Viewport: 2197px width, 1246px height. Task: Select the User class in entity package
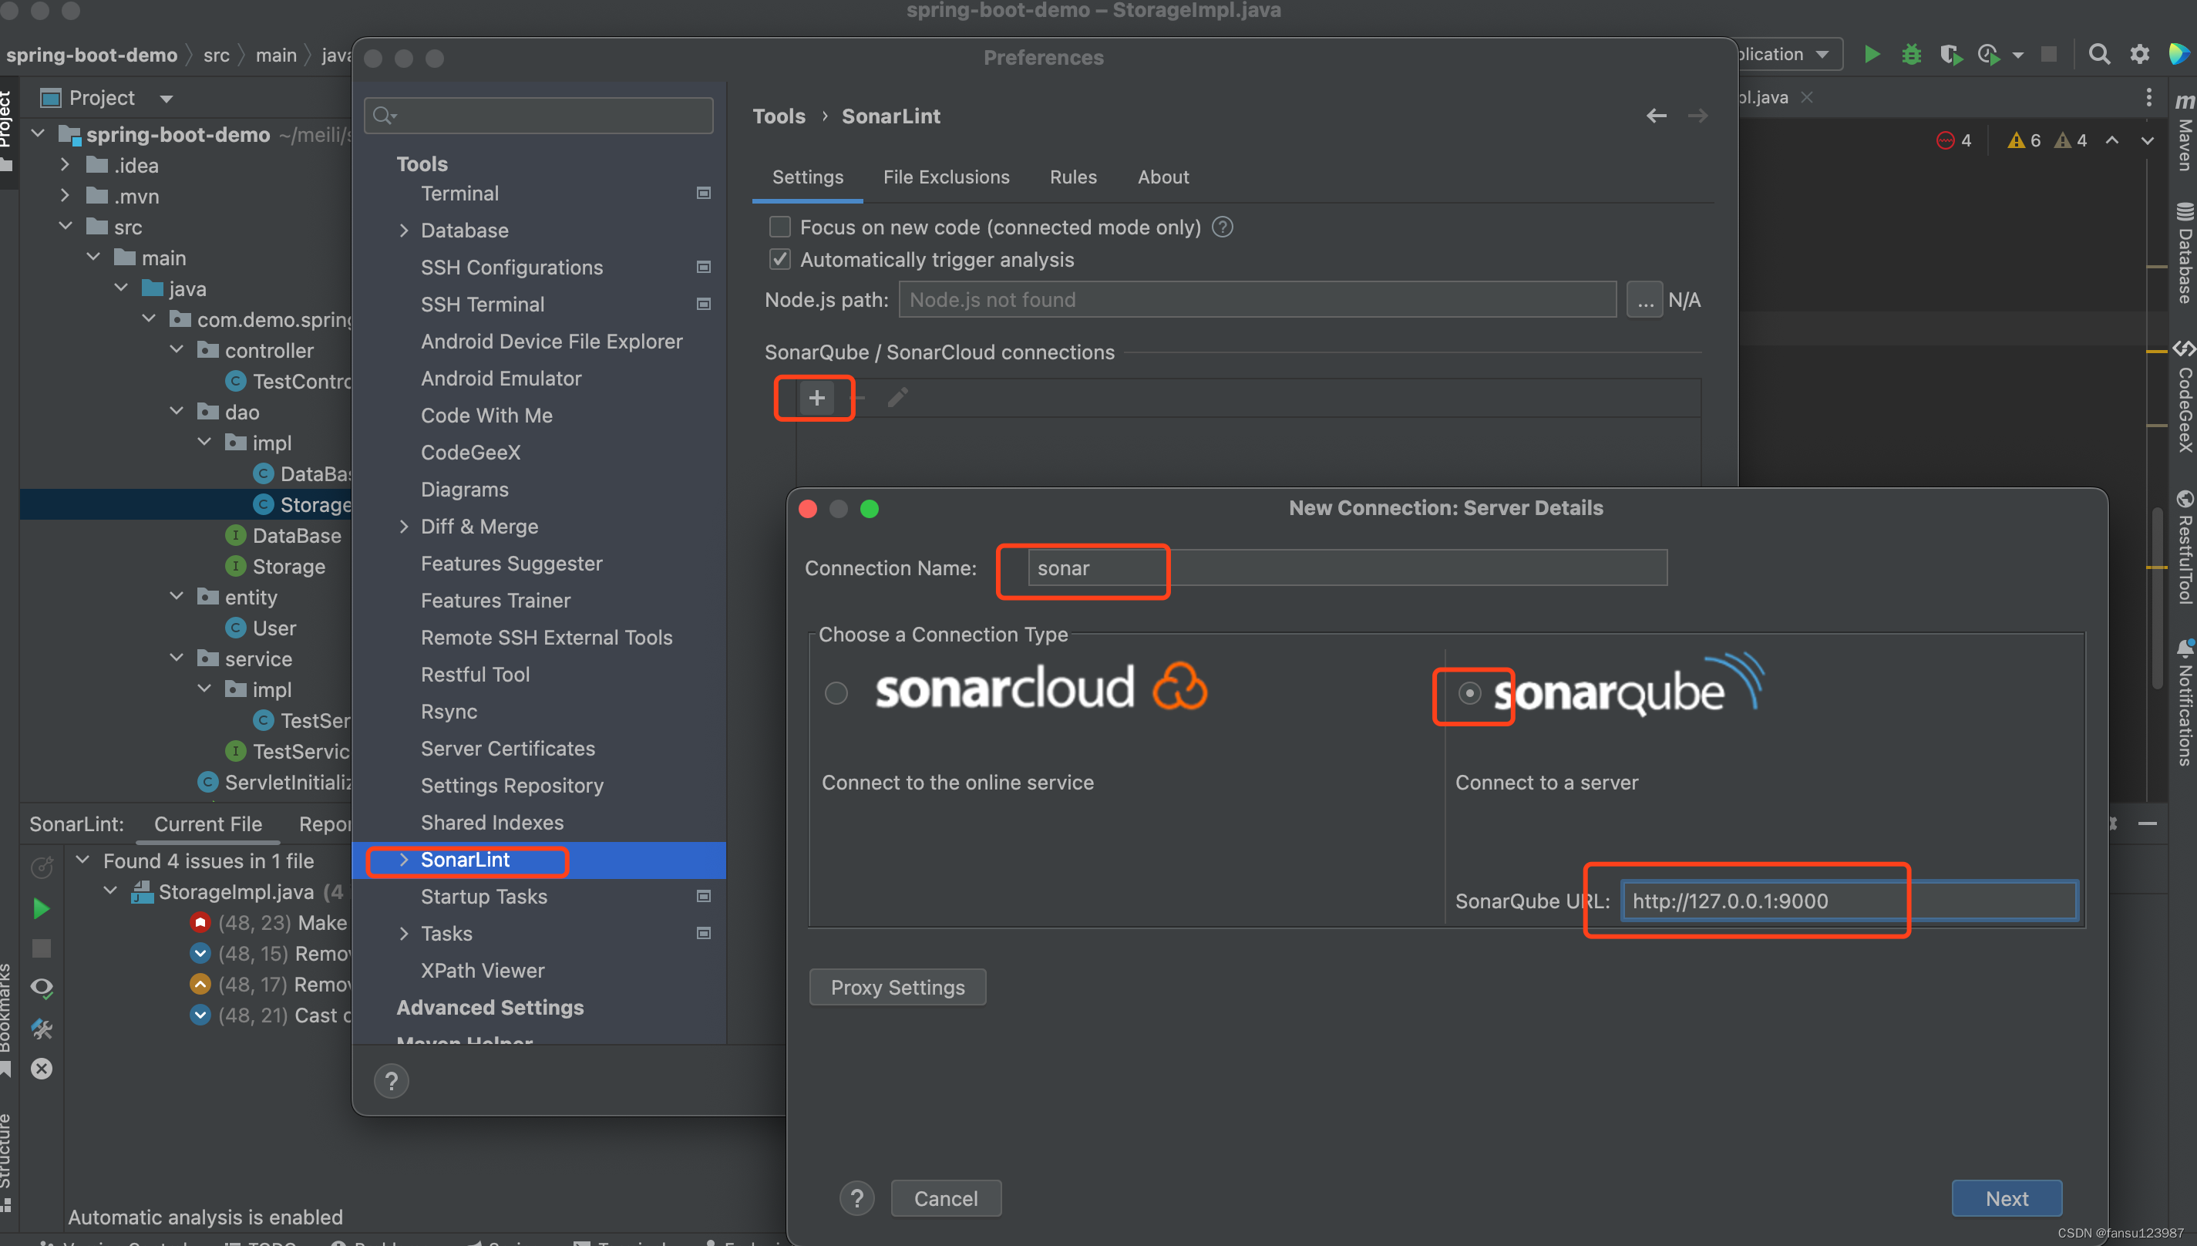coord(274,628)
